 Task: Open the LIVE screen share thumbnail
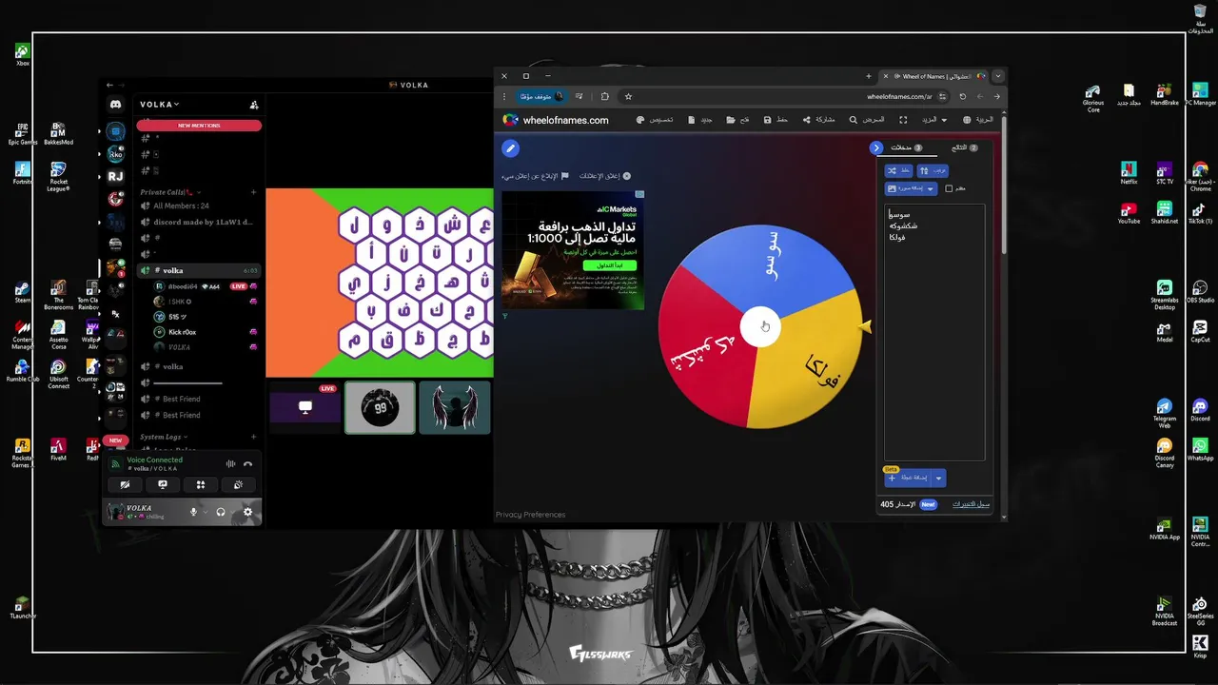304,407
